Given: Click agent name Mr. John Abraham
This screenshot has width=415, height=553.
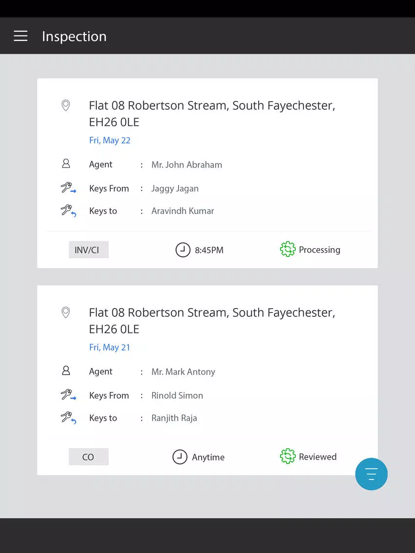Looking at the screenshot, I should tap(187, 165).
